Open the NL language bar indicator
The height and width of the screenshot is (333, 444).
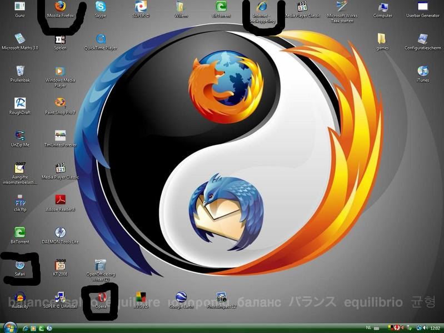368,327
